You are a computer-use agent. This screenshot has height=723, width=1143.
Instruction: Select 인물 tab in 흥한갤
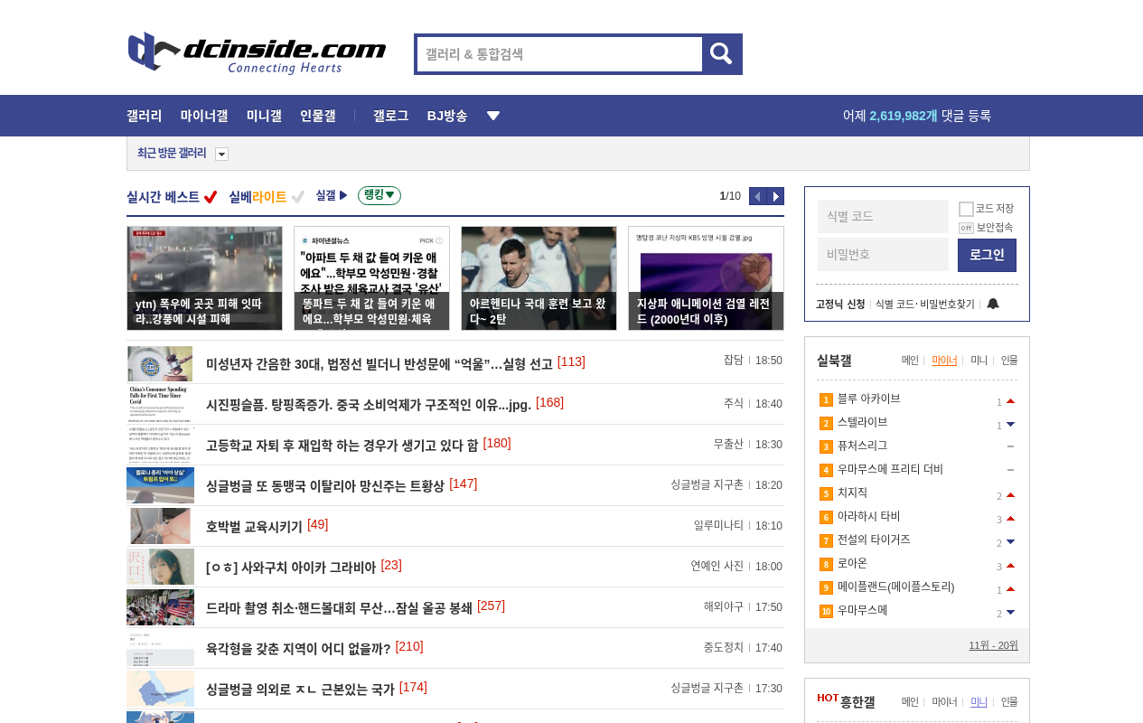tap(1008, 701)
